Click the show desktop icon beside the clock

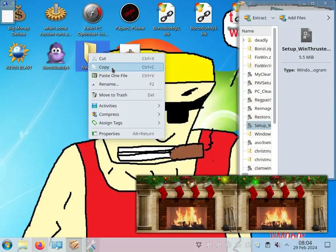[x=327, y=244]
